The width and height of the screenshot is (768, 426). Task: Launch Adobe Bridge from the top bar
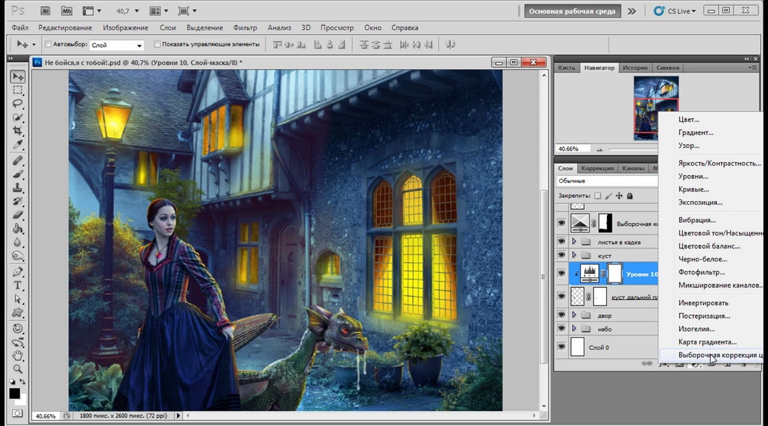tap(45, 11)
